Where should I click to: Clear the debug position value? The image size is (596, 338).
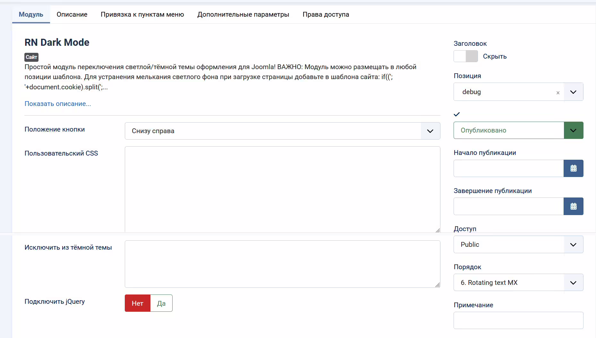558,93
